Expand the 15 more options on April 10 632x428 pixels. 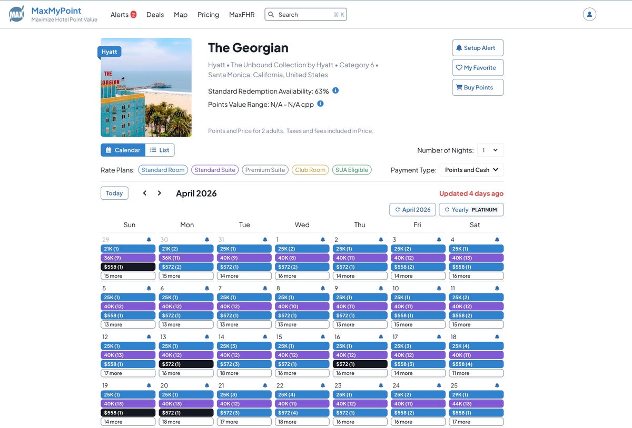point(418,324)
